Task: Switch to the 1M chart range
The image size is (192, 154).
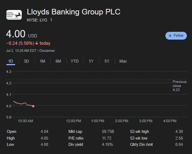Action: 42,61
